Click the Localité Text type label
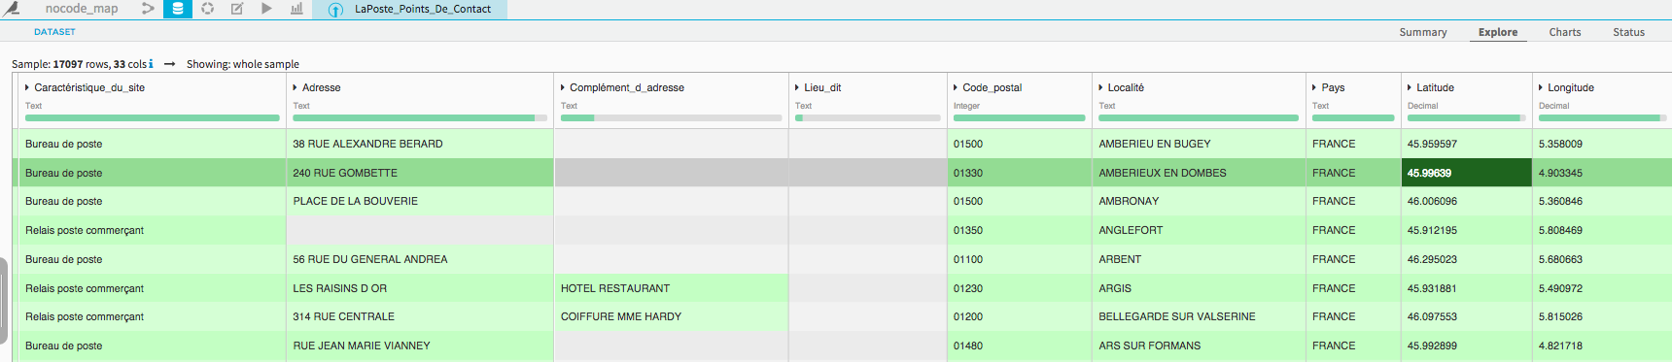The height and width of the screenshot is (362, 1672). [x=1107, y=106]
